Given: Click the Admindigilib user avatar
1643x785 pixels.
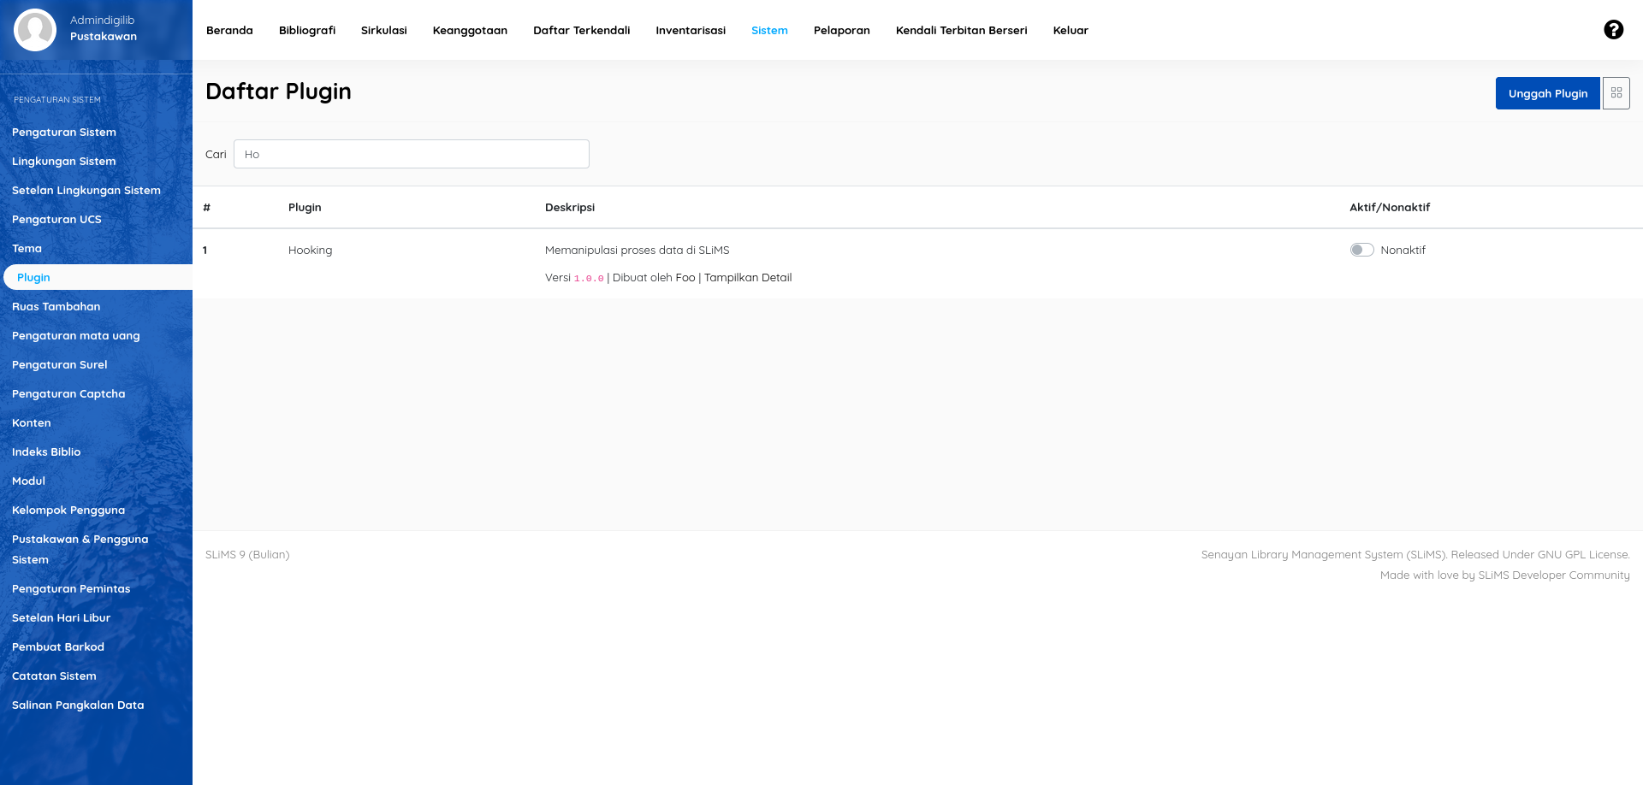Looking at the screenshot, I should [35, 30].
